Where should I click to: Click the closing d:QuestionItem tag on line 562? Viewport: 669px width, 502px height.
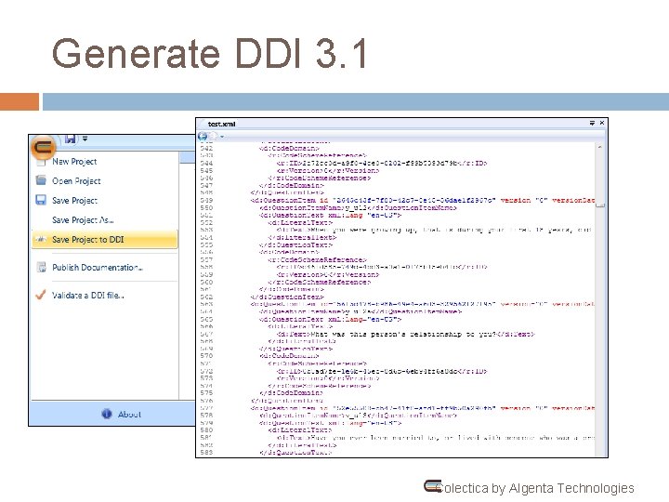tap(287, 297)
